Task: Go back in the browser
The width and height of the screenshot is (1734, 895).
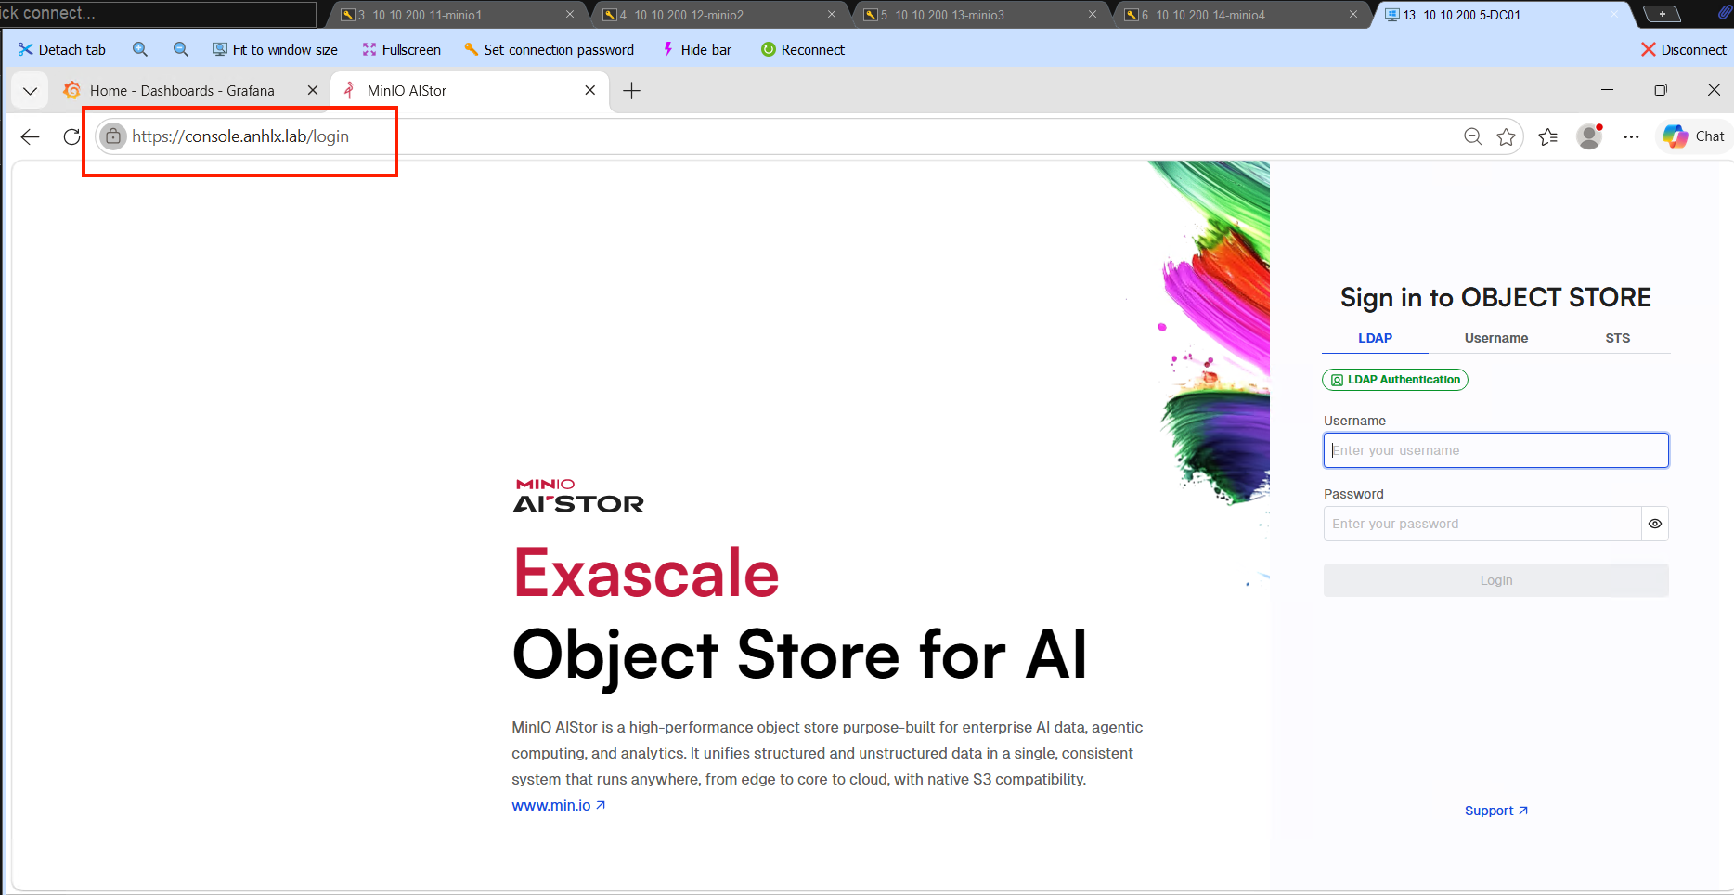Action: coord(30,137)
